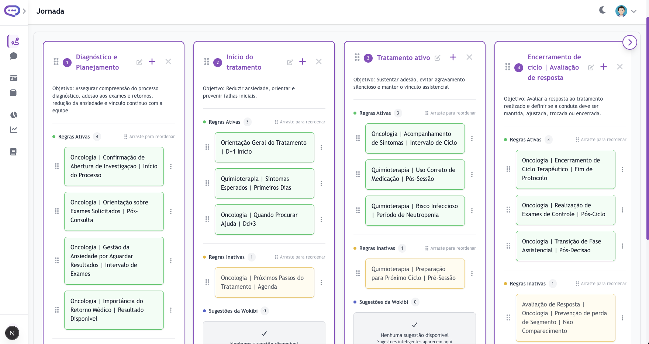Screen dimensions: 649x344
Task: Select the inactive Preparação para Próximo Ciclo rule
Action: coord(415,274)
